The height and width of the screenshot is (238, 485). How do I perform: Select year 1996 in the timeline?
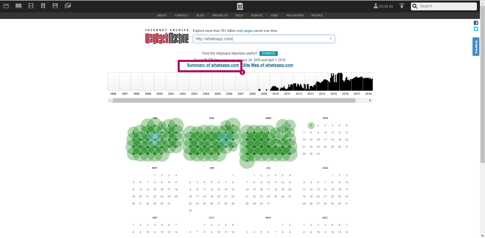point(113,94)
